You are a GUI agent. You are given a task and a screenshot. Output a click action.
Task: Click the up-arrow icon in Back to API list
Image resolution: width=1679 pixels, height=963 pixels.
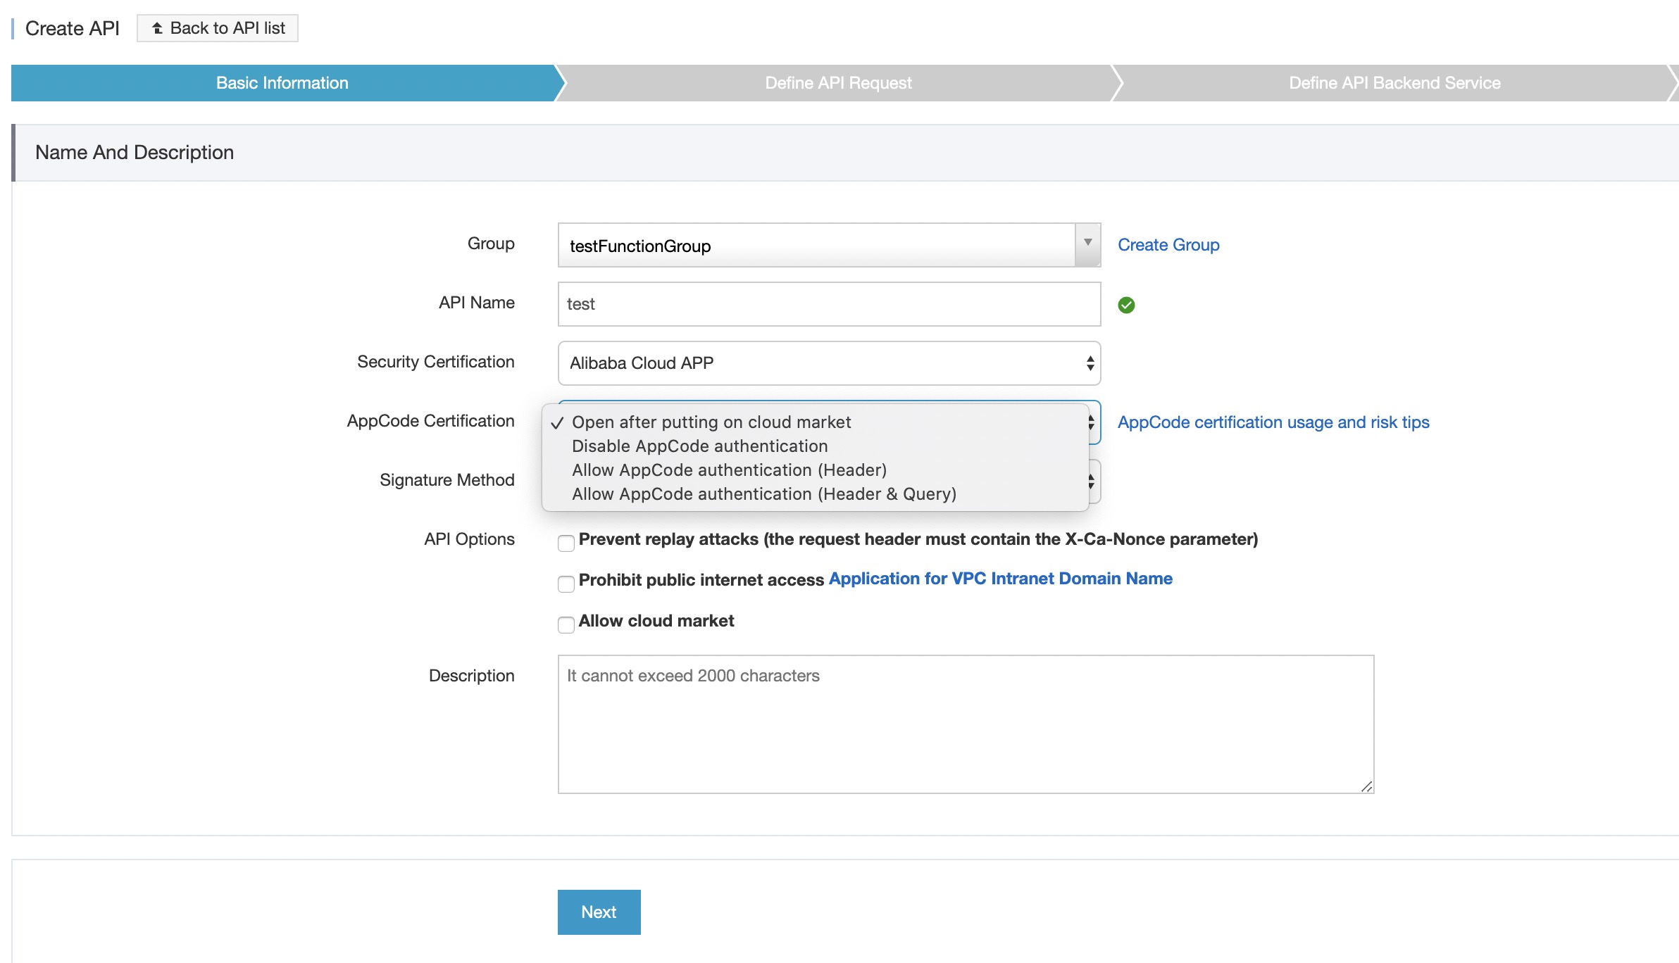point(157,28)
